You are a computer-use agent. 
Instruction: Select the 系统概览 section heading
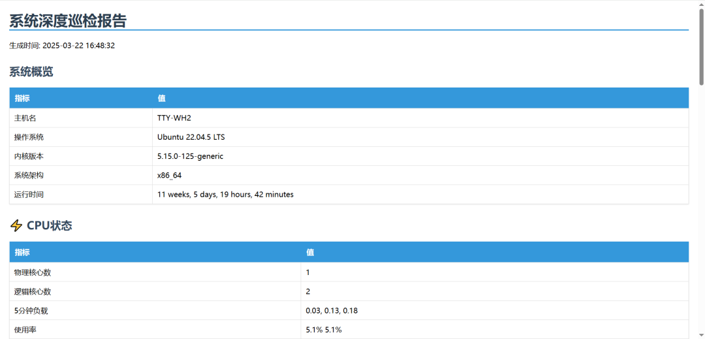(31, 72)
